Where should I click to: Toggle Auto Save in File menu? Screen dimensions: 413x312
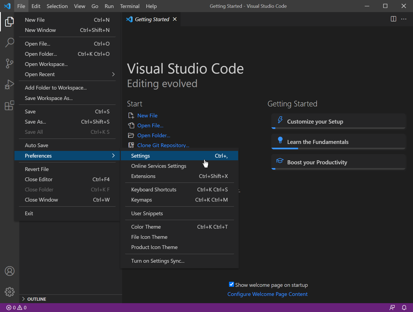coord(67,145)
